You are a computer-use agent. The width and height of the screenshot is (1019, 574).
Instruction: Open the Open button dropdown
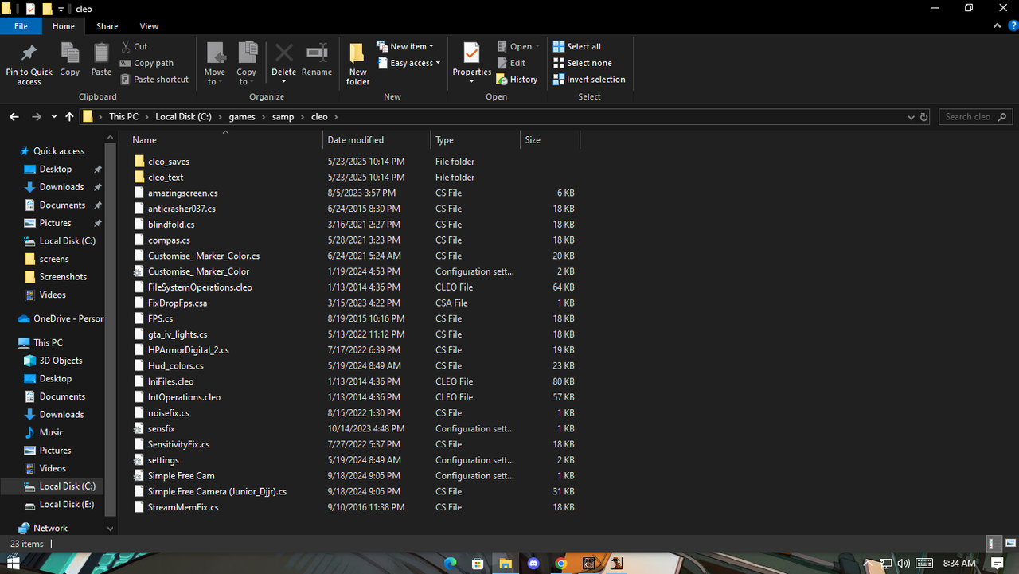tap(537, 46)
